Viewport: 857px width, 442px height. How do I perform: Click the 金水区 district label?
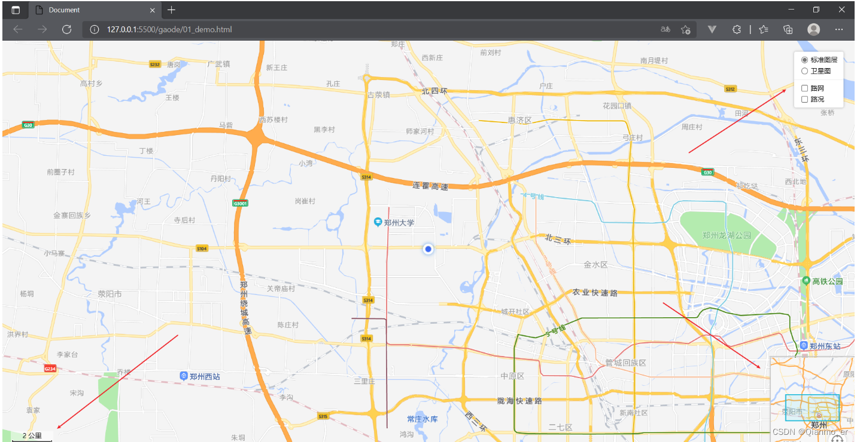coord(595,264)
